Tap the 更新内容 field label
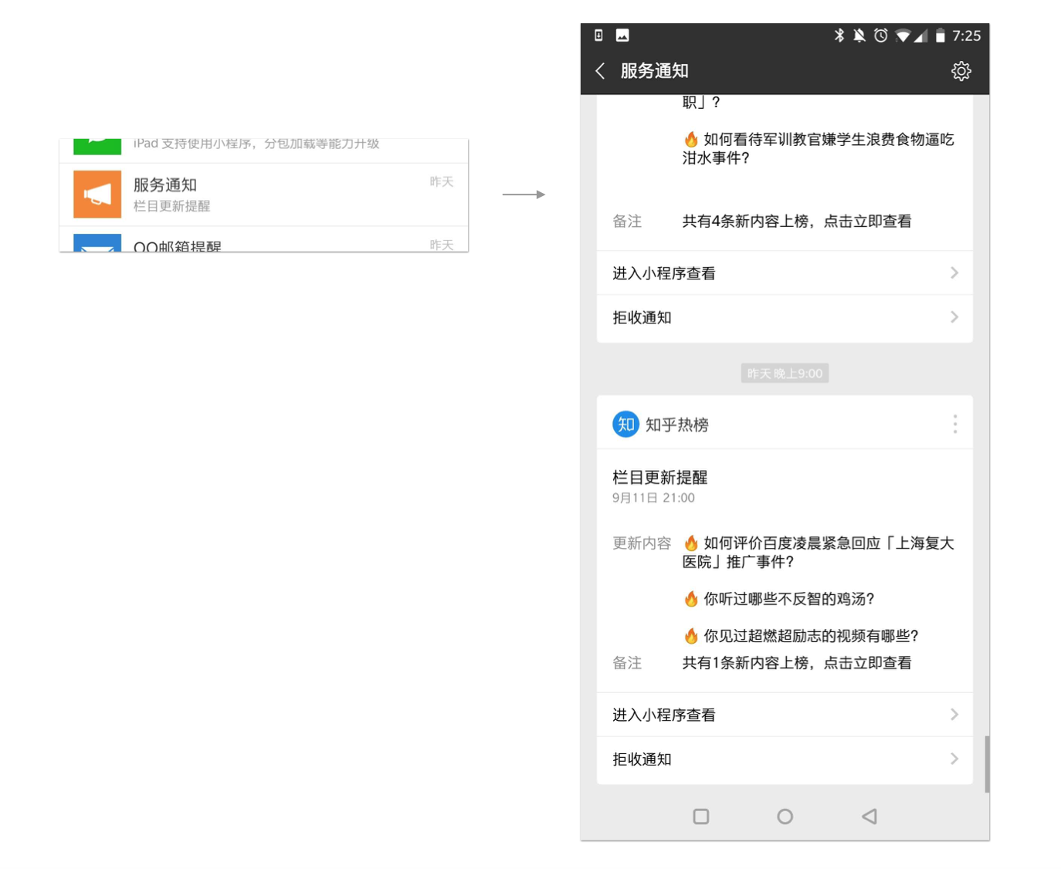This screenshot has width=1061, height=869. (x=642, y=543)
